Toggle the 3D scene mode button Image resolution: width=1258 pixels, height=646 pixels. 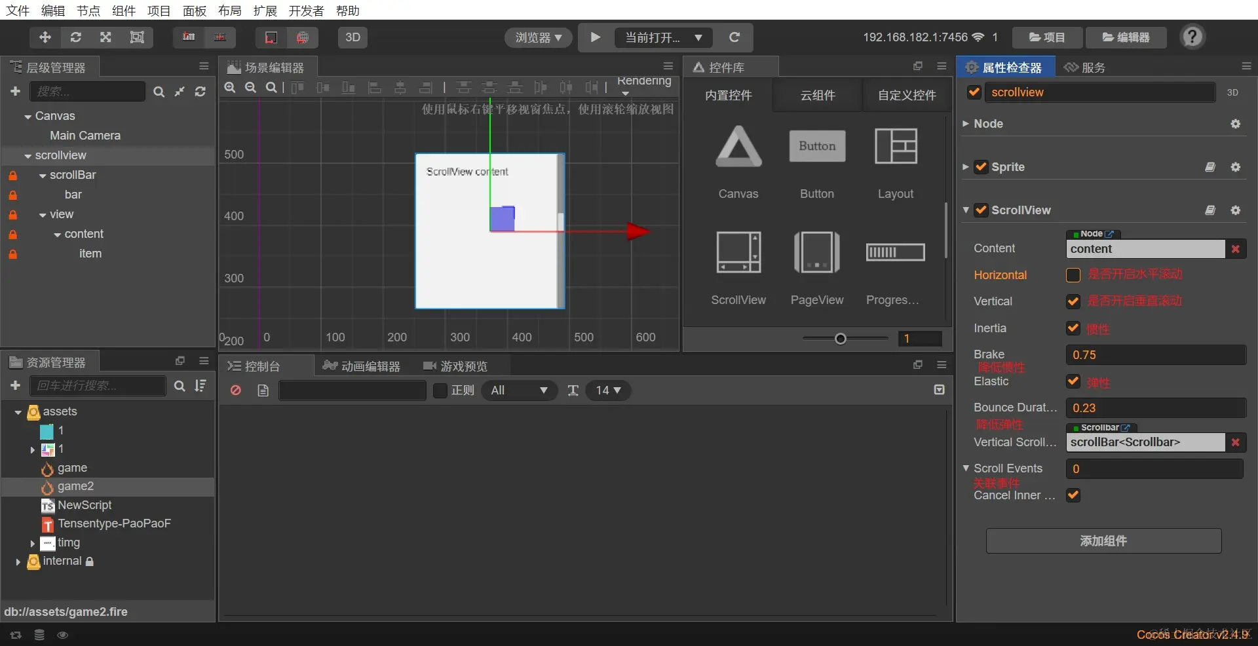[x=353, y=37]
